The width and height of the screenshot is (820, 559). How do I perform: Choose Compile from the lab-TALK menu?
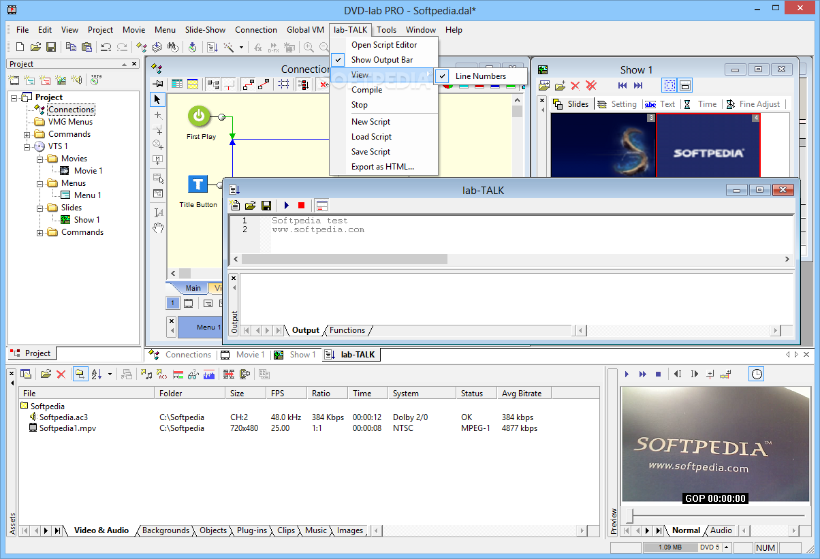366,90
